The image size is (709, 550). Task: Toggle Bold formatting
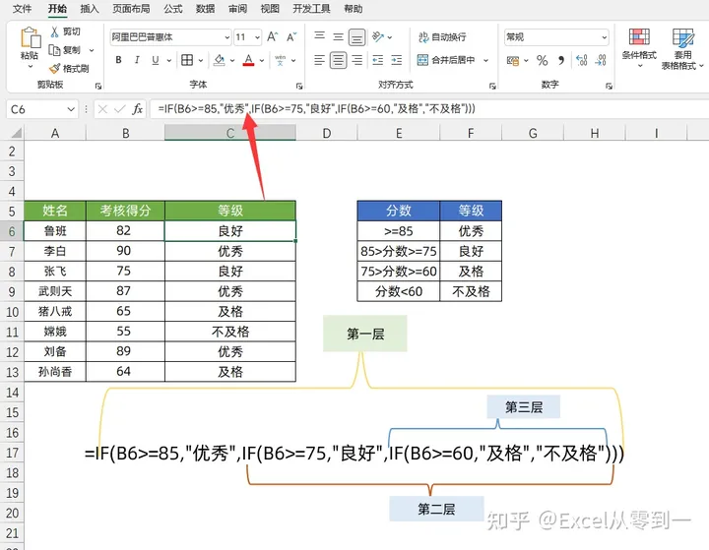[x=118, y=60]
